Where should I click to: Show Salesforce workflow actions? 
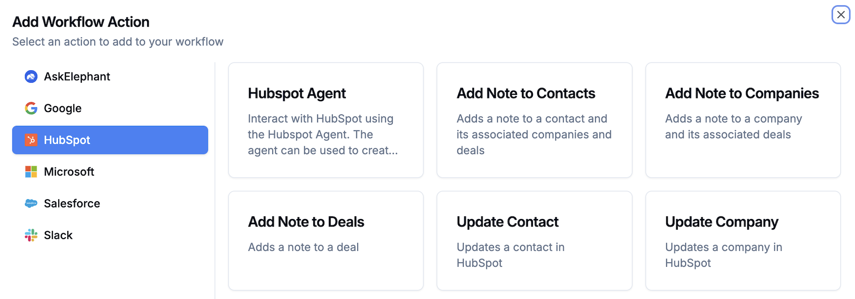click(x=72, y=203)
